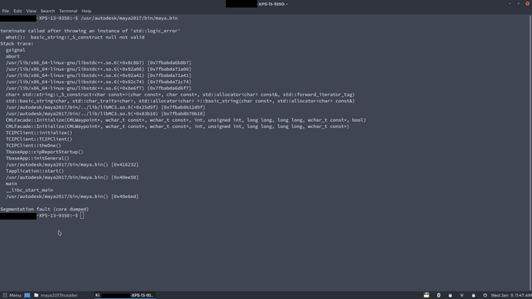Open the Terminal menu
Viewport: 532px width, 299px height.
click(68, 11)
